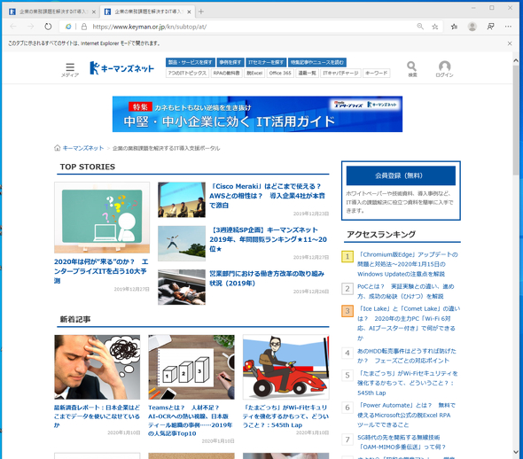Screen dimensions: 523x459
Task: Select the キーワード tag
Action: [376, 73]
